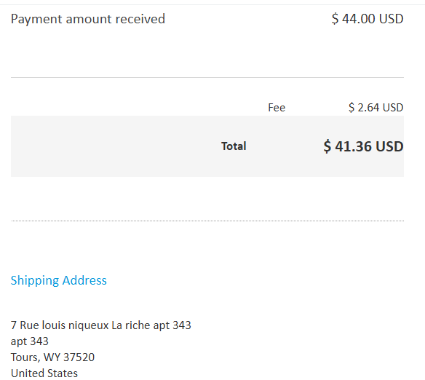The width and height of the screenshot is (425, 380).
Task: Click the Payment amount received label
Action: [x=88, y=19]
